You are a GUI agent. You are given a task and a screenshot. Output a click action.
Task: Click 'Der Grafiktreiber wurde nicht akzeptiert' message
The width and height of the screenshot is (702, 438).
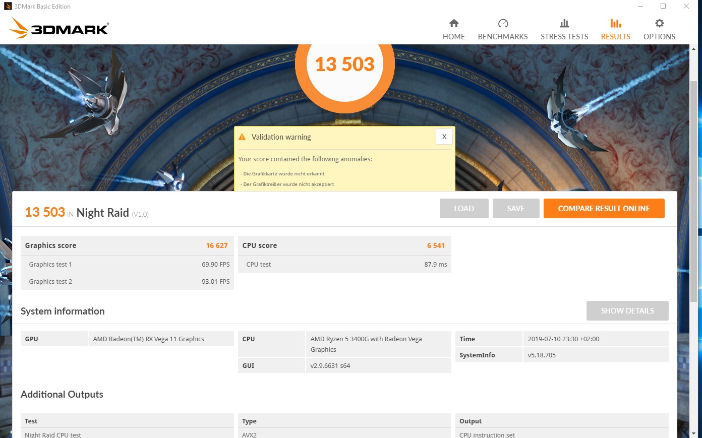tap(287, 184)
